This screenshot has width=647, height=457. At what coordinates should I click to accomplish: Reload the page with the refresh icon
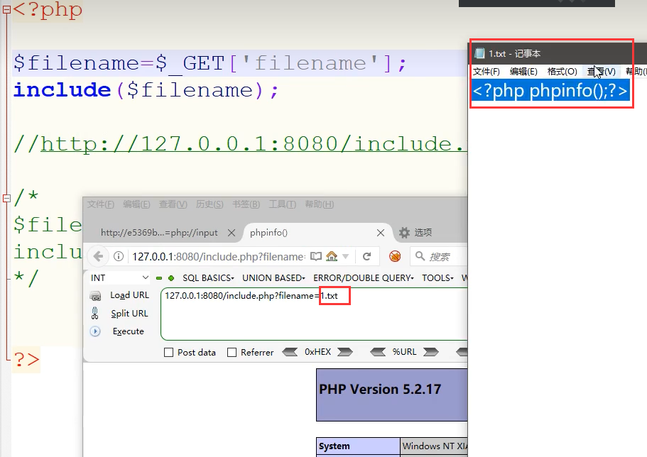pos(366,256)
